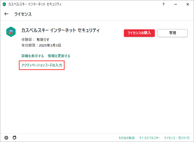
Task: Open the support agent icon beside the gear
Action: tap(15, 138)
